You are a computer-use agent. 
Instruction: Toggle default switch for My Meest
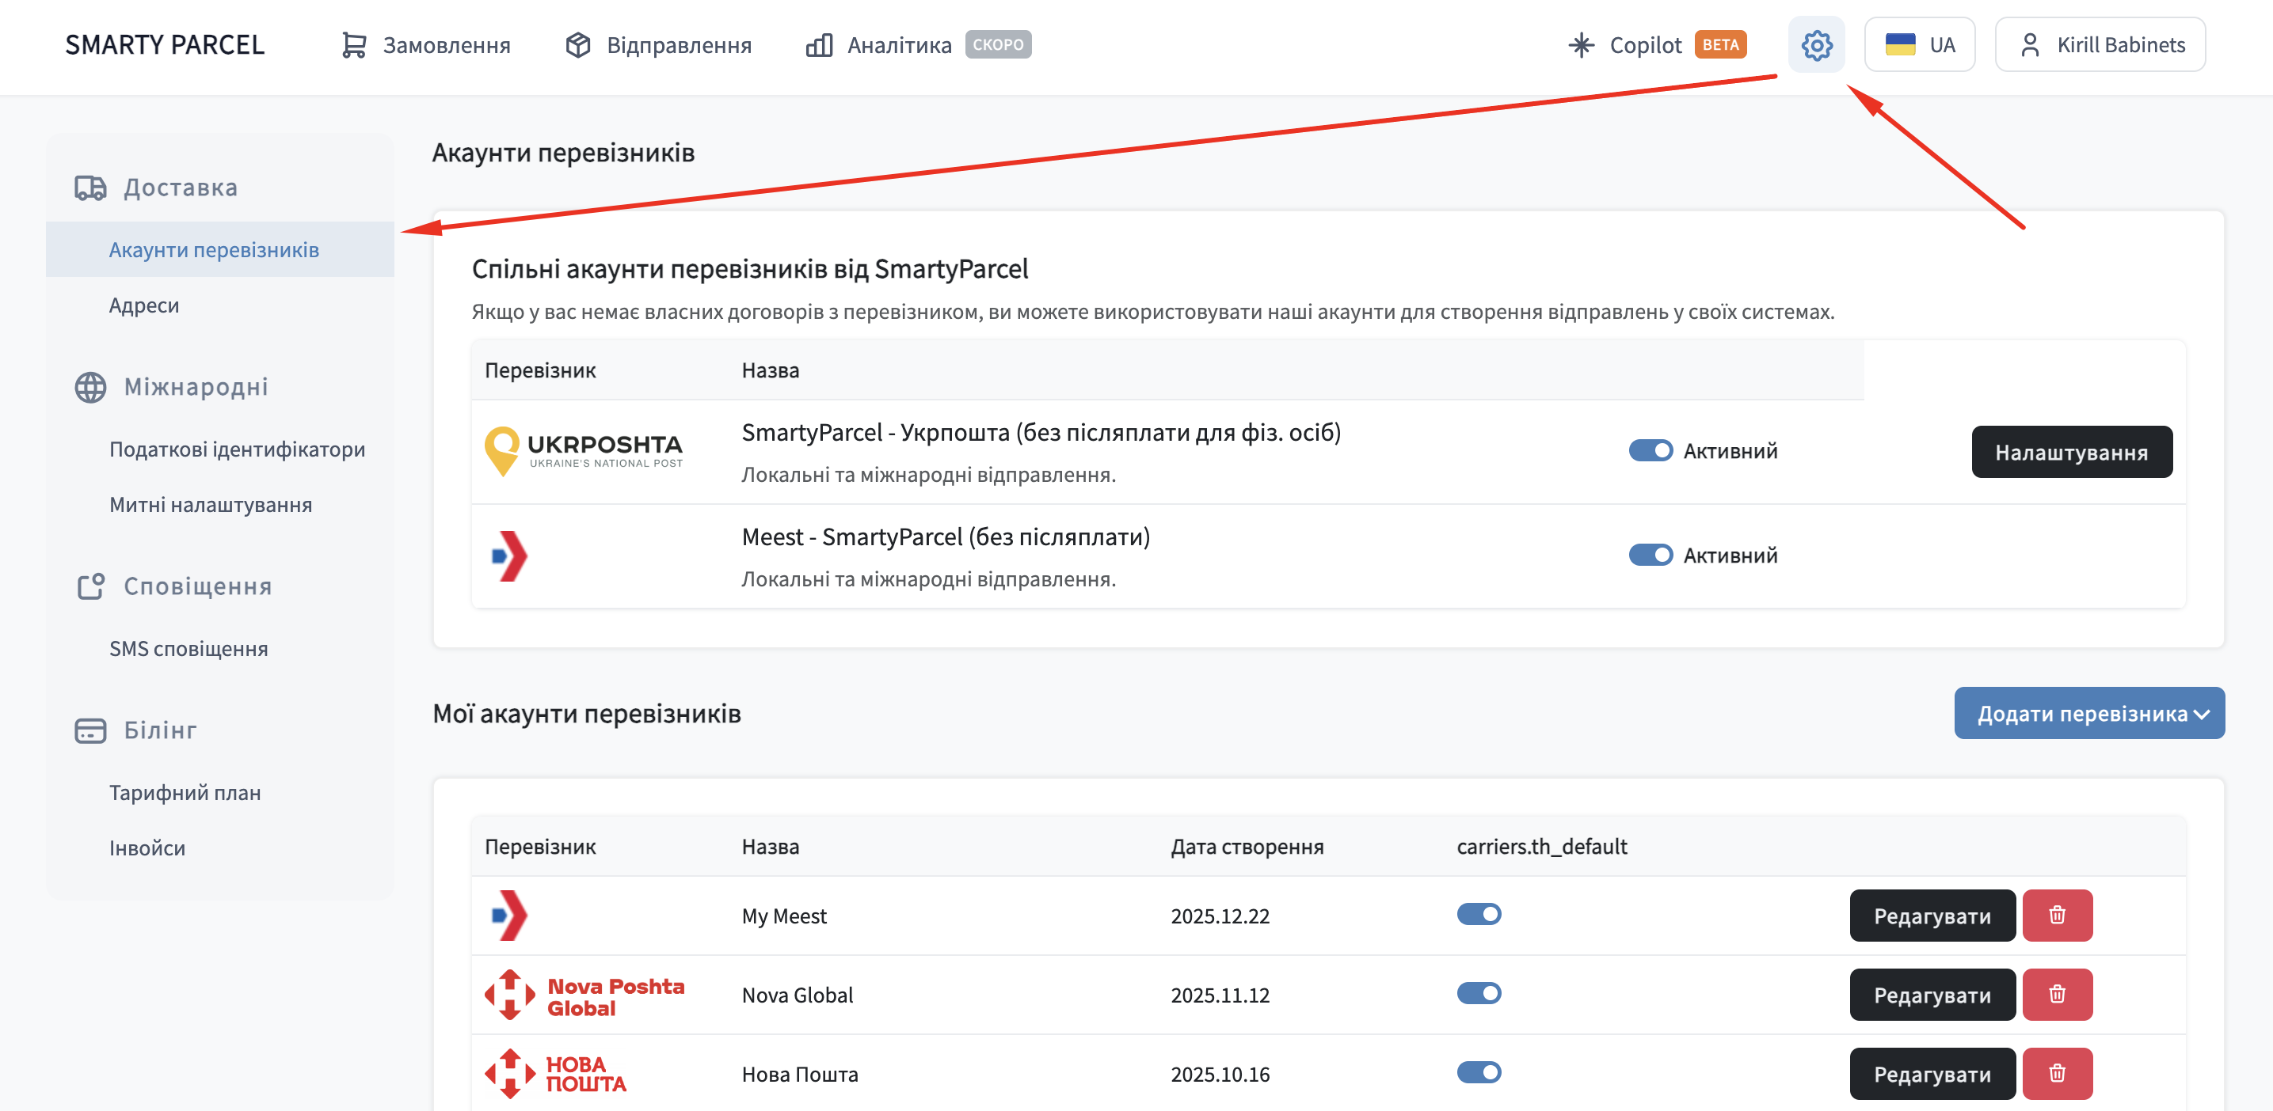pyautogui.click(x=1479, y=915)
